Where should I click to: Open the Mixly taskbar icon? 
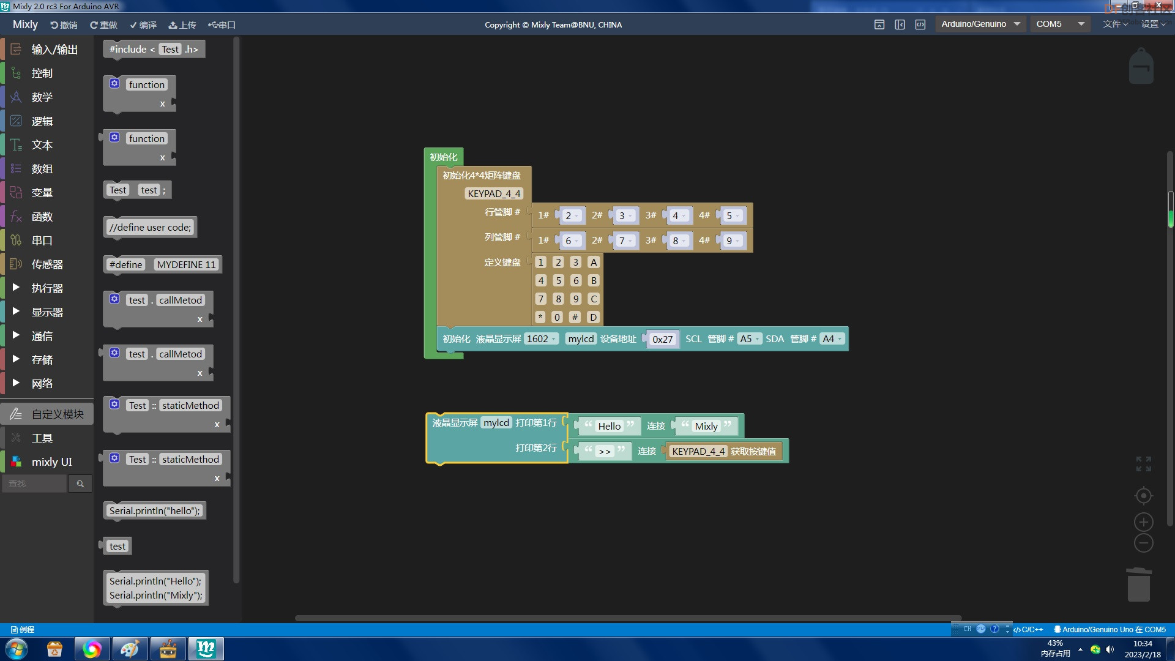pos(206,649)
